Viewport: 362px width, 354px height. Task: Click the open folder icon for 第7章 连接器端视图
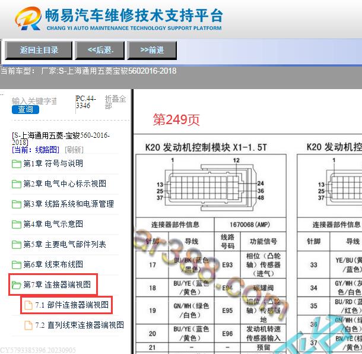pos(17,285)
